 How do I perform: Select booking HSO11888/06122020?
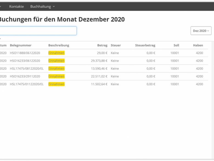click(x=25, y=53)
